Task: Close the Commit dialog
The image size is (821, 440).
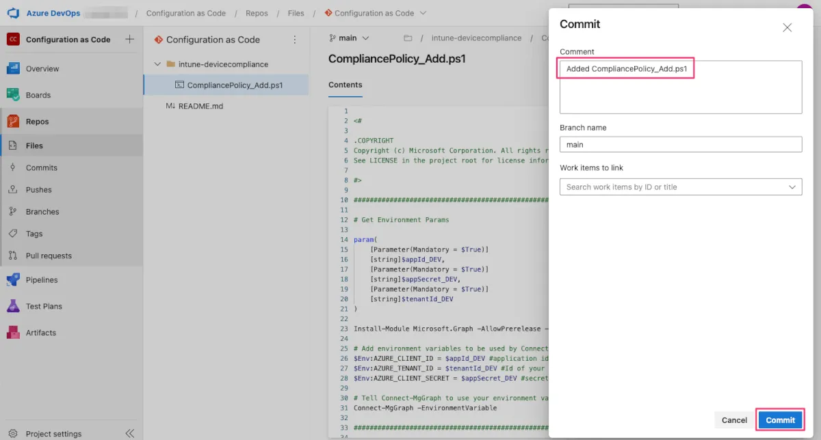Action: 787,27
